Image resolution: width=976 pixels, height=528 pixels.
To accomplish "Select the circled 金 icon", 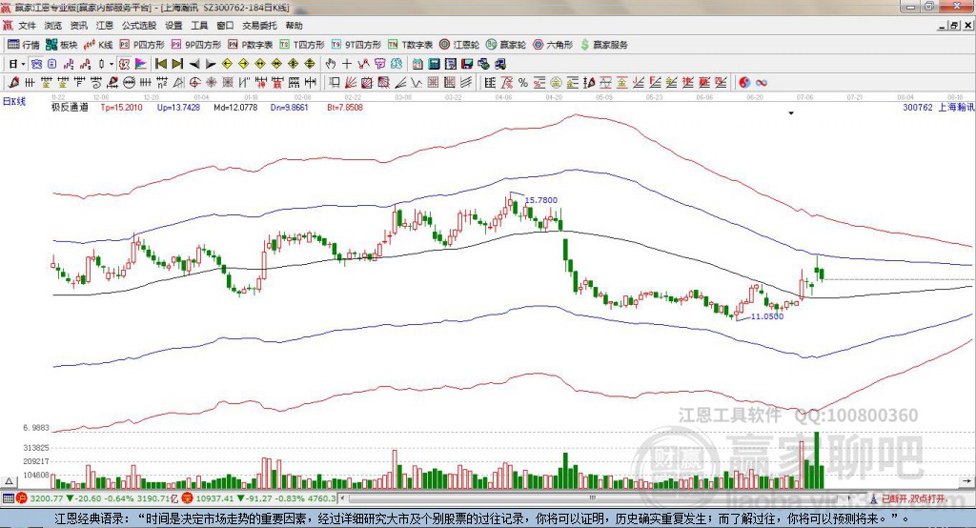I will click(x=556, y=82).
